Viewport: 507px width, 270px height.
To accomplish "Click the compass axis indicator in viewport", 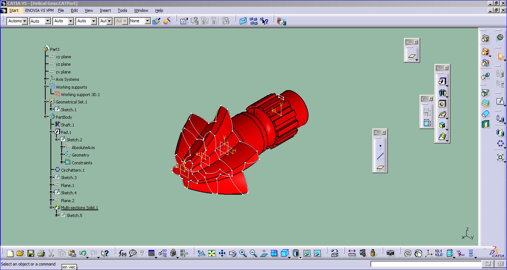I will coord(468,234).
